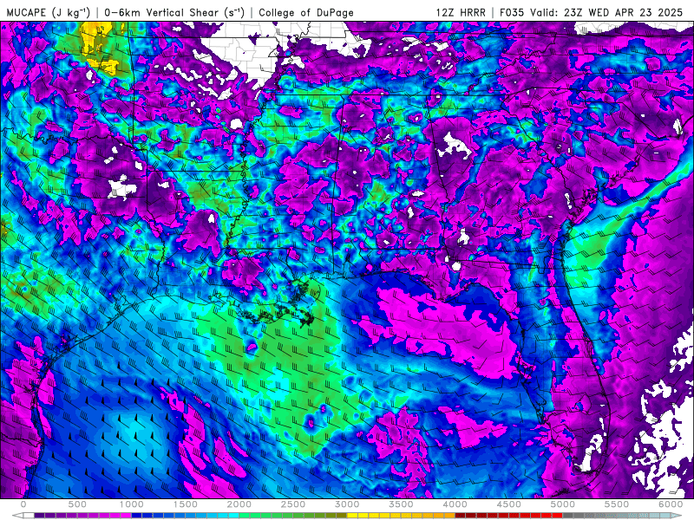
Task: Click the 0-6km Vertical Shear label
Action: [174, 12]
